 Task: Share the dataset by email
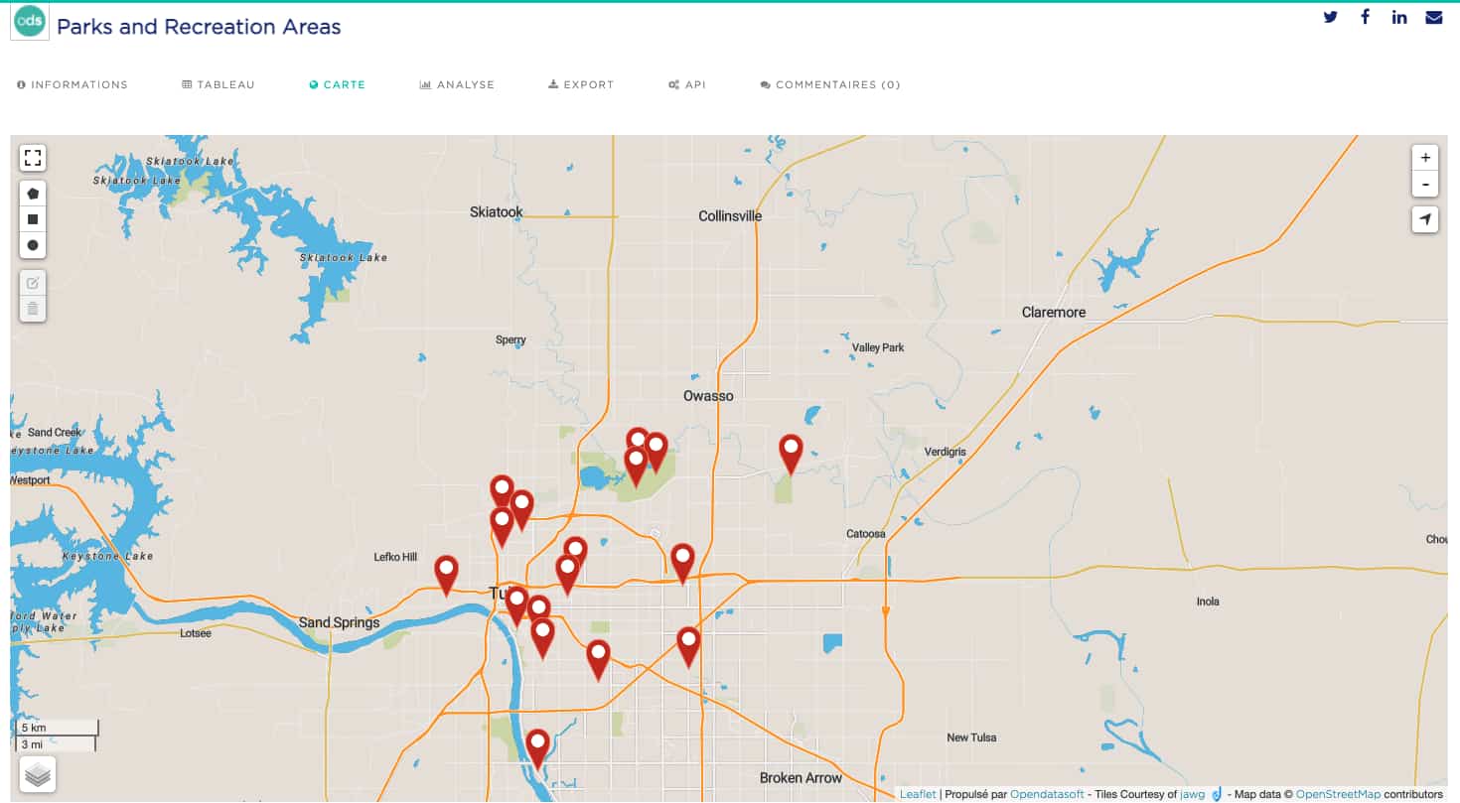click(1434, 17)
